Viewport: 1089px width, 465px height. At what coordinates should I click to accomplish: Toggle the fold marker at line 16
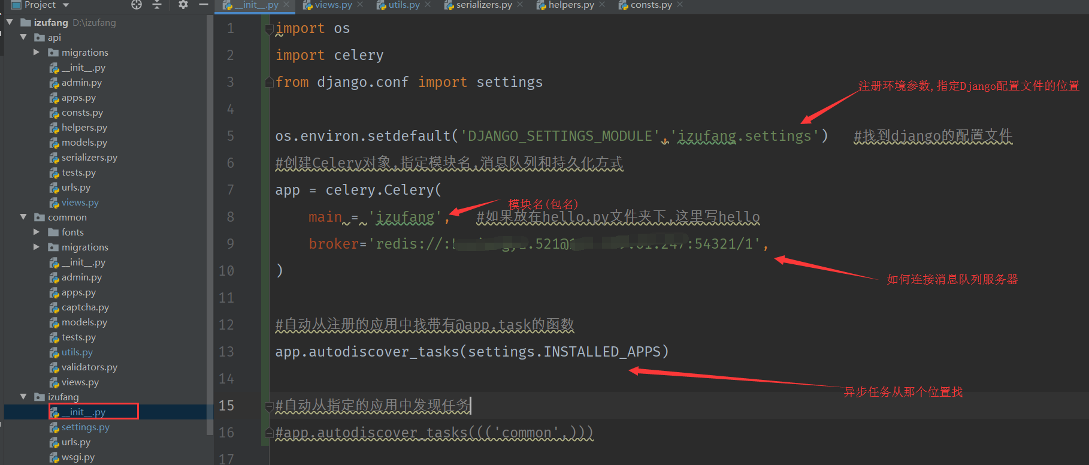(270, 433)
